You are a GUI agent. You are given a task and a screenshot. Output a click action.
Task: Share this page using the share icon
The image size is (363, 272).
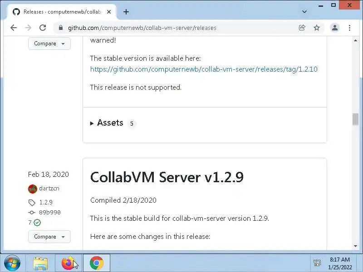(302, 28)
